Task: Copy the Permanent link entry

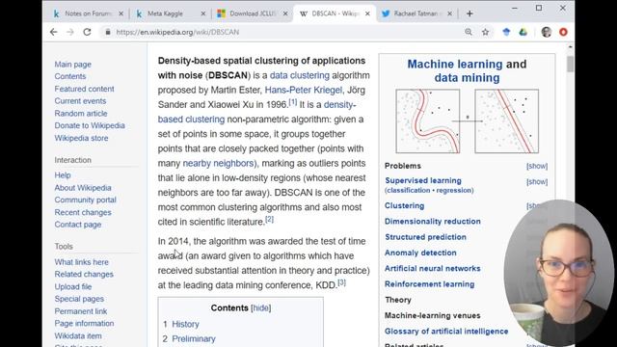Action: click(x=81, y=311)
